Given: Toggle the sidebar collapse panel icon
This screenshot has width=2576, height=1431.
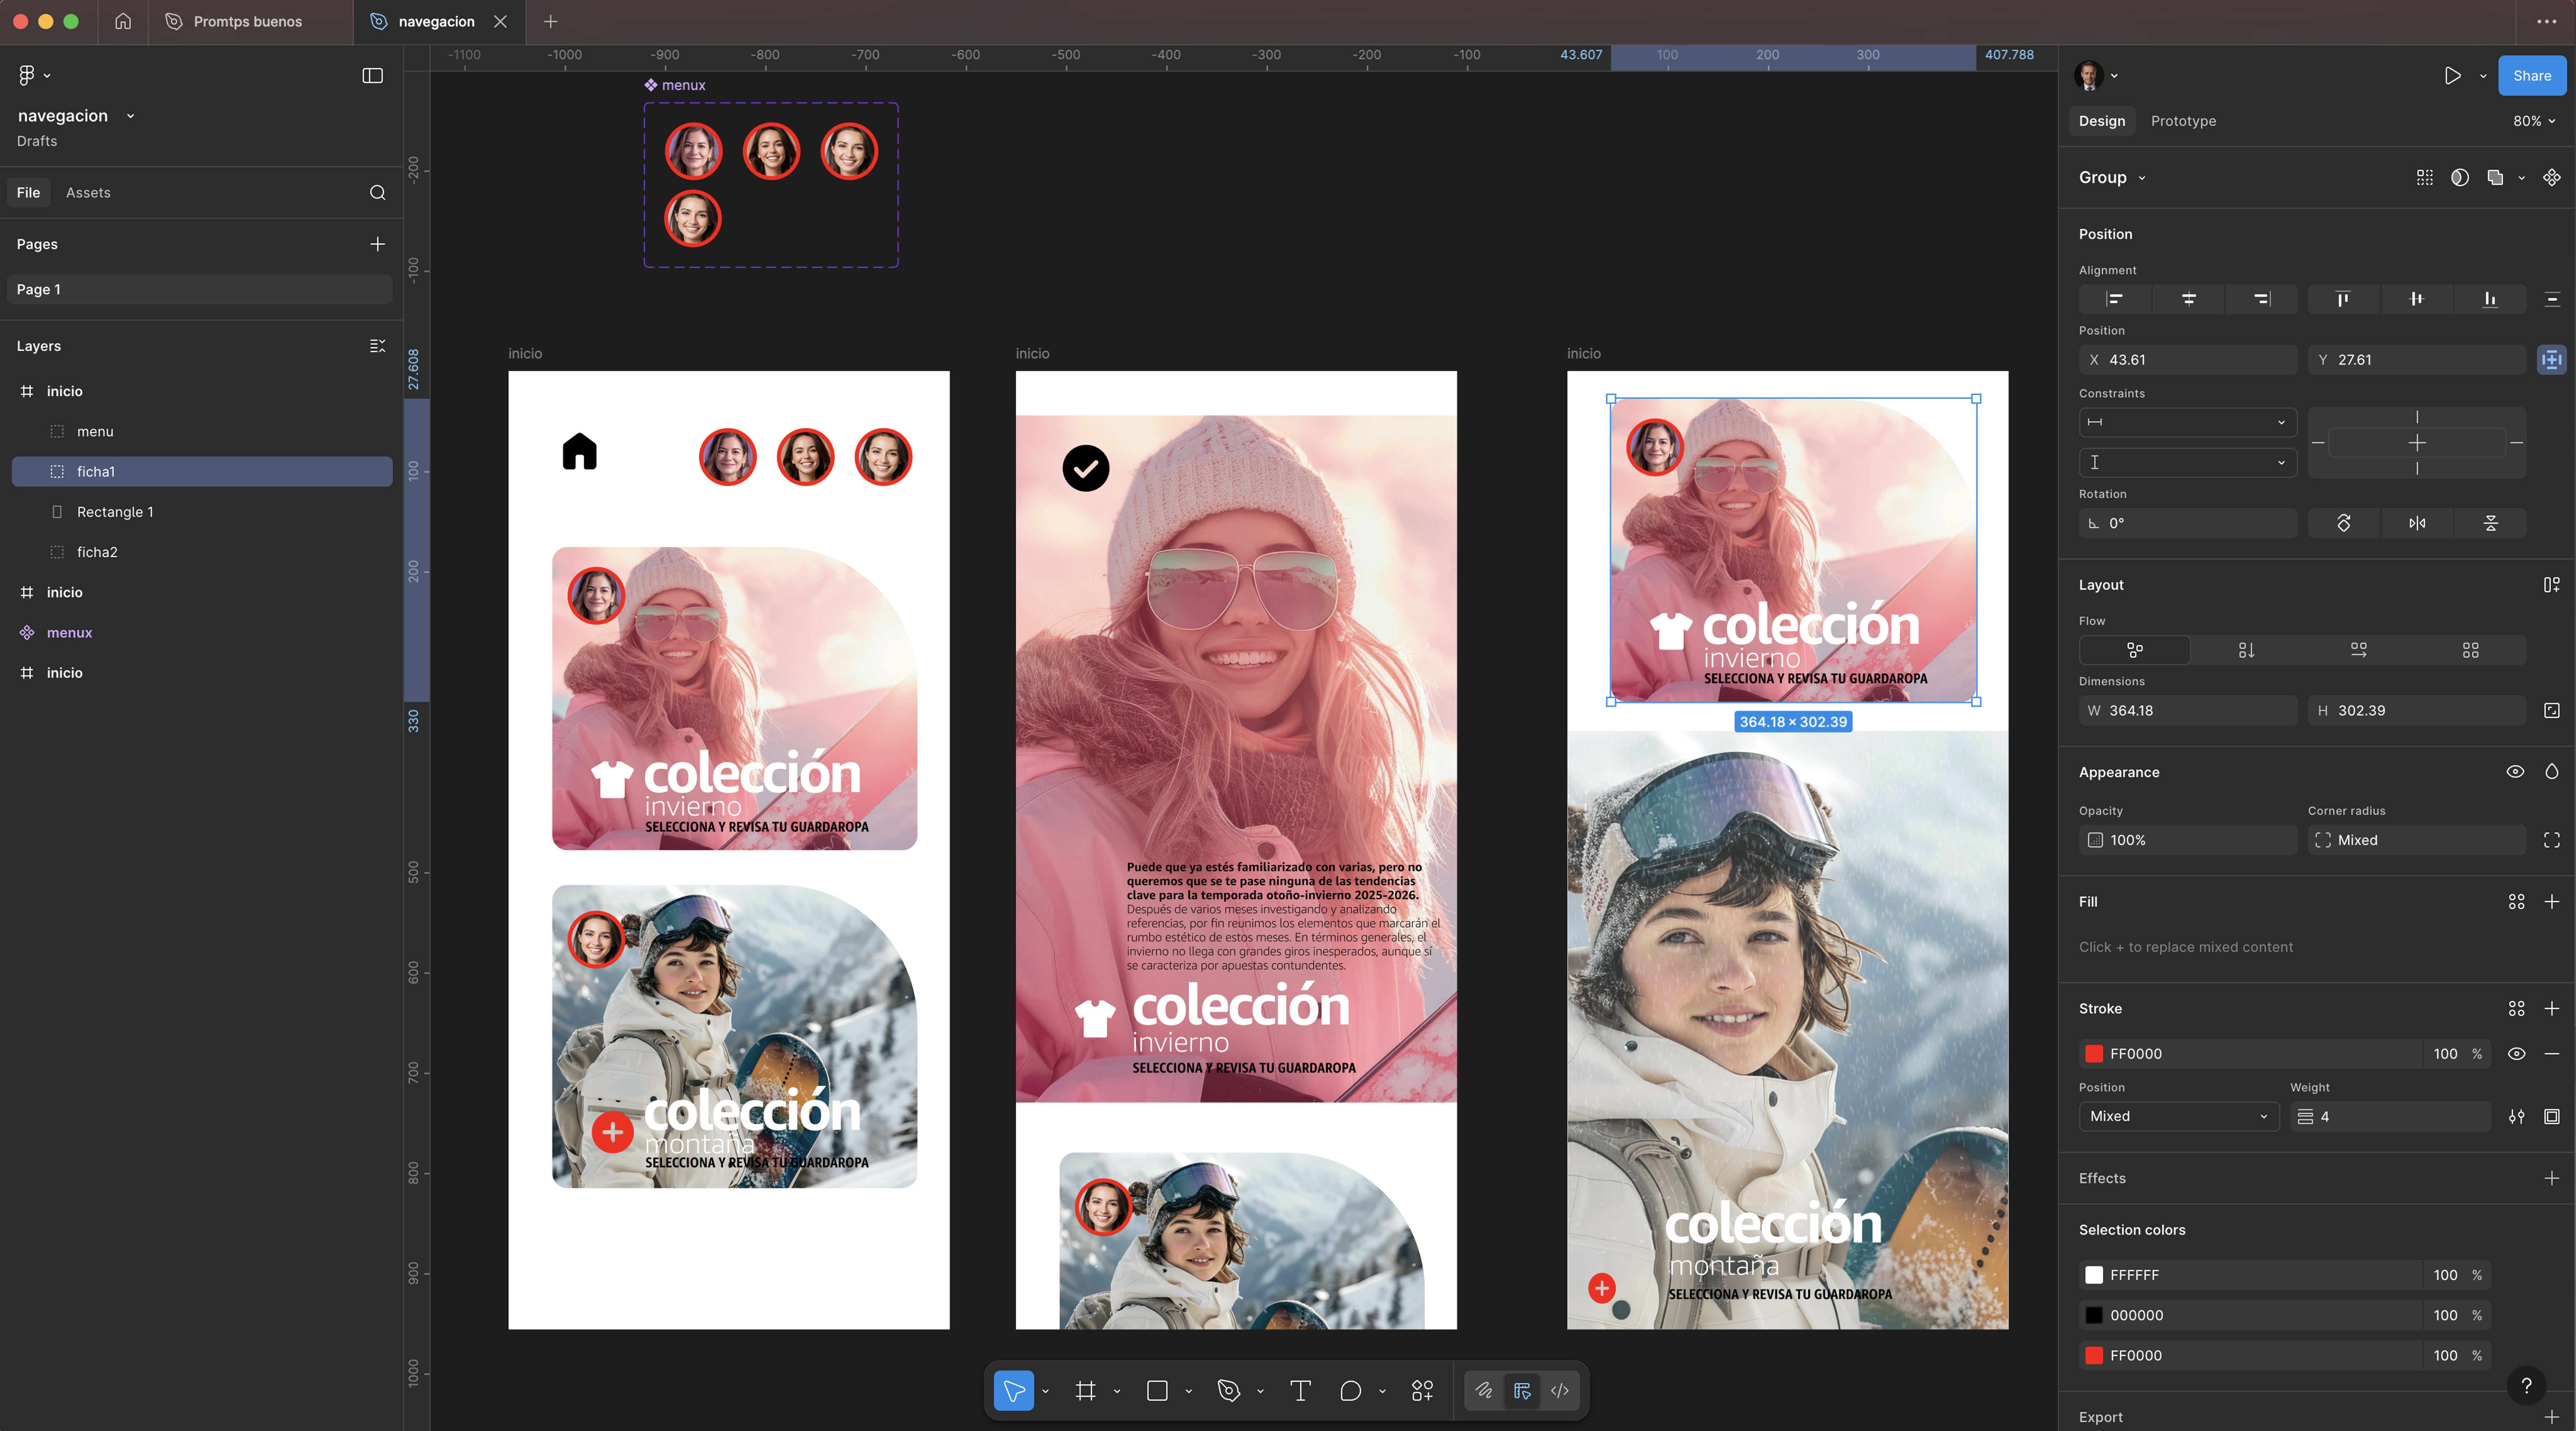Looking at the screenshot, I should click(372, 75).
